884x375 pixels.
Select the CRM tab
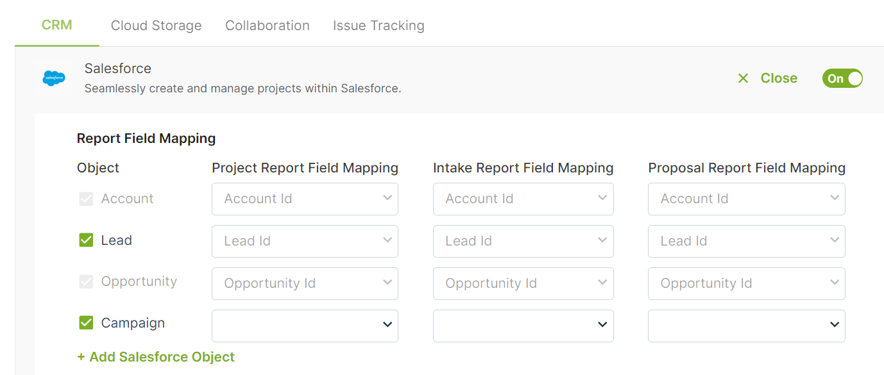click(x=57, y=25)
